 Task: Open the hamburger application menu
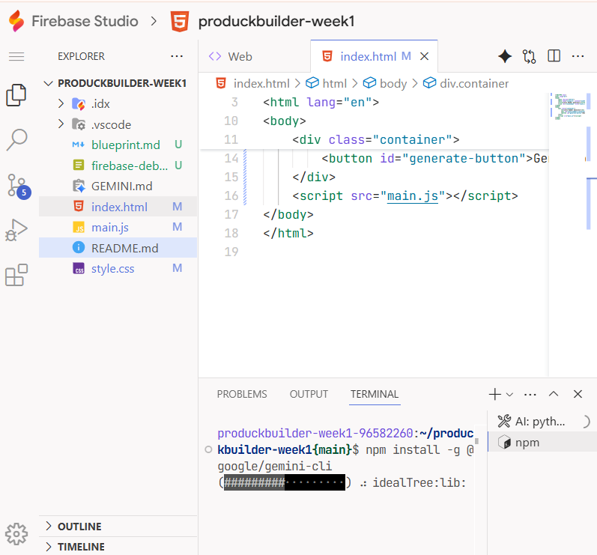point(16,57)
